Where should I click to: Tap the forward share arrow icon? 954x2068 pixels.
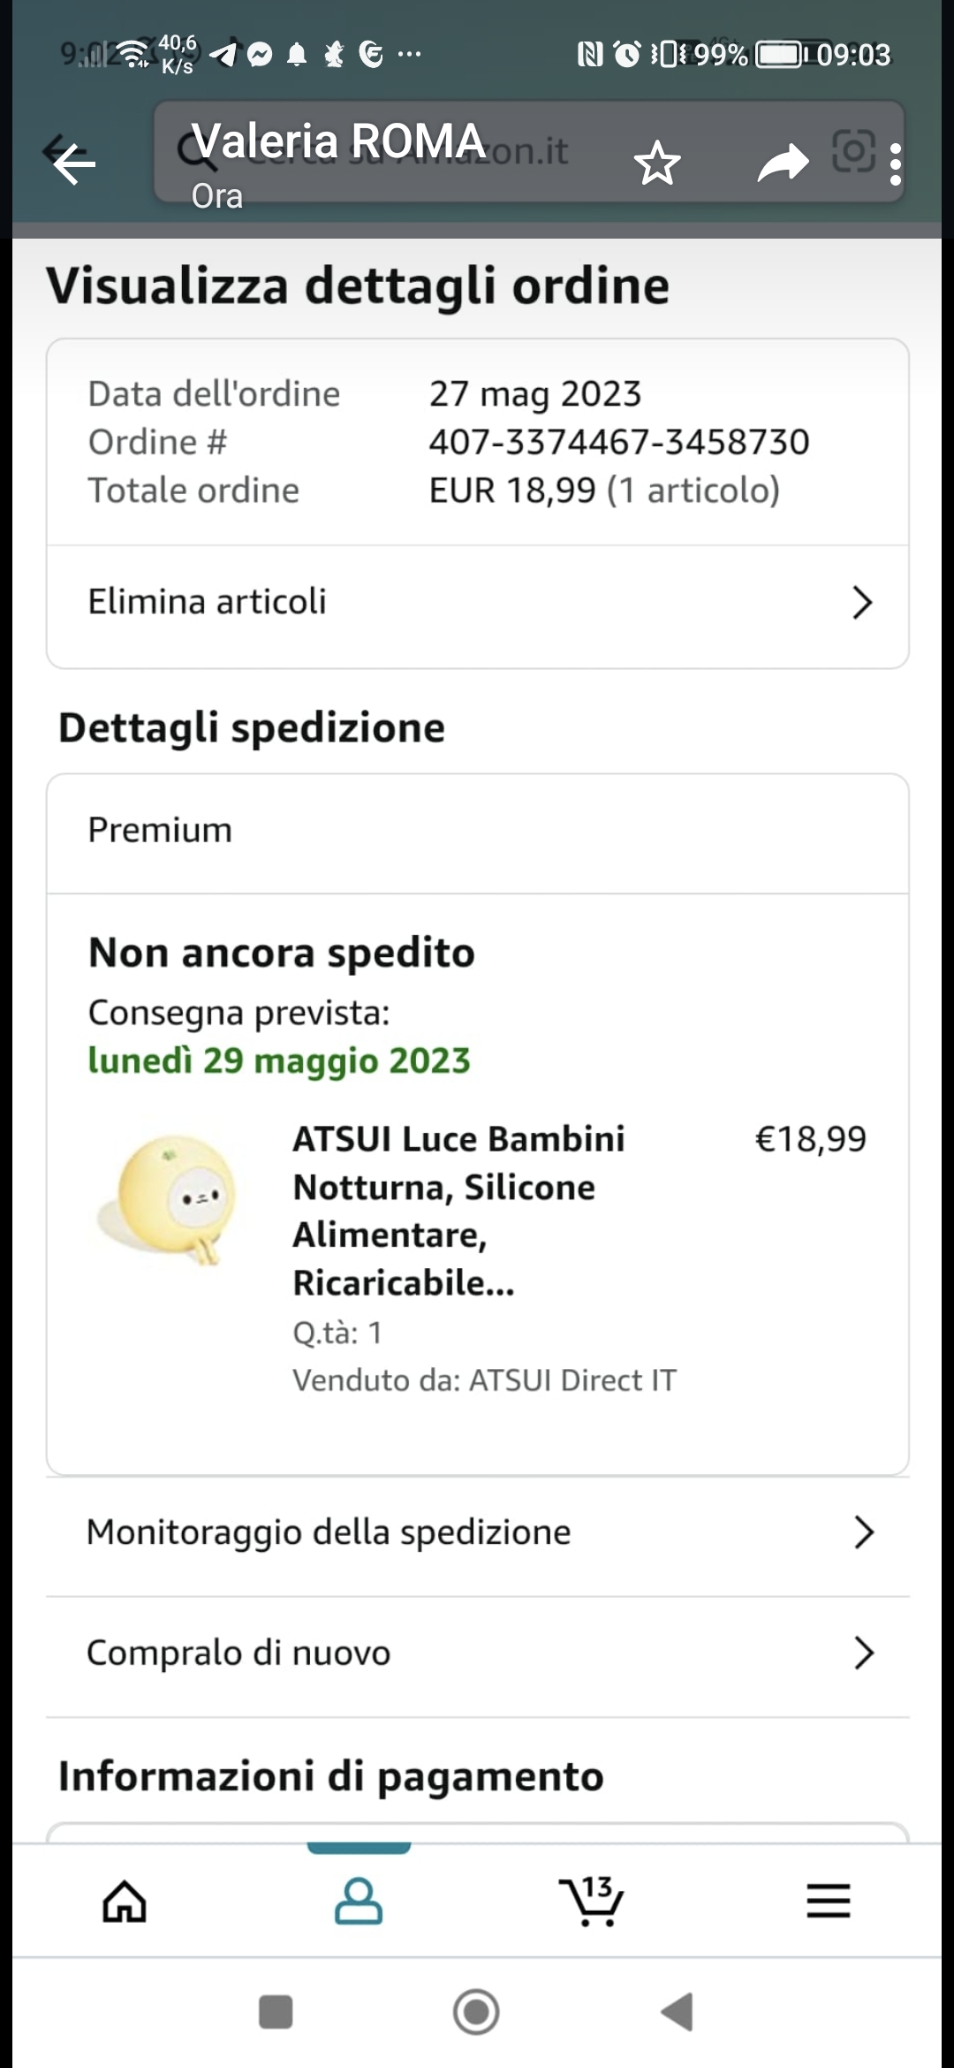tap(783, 163)
